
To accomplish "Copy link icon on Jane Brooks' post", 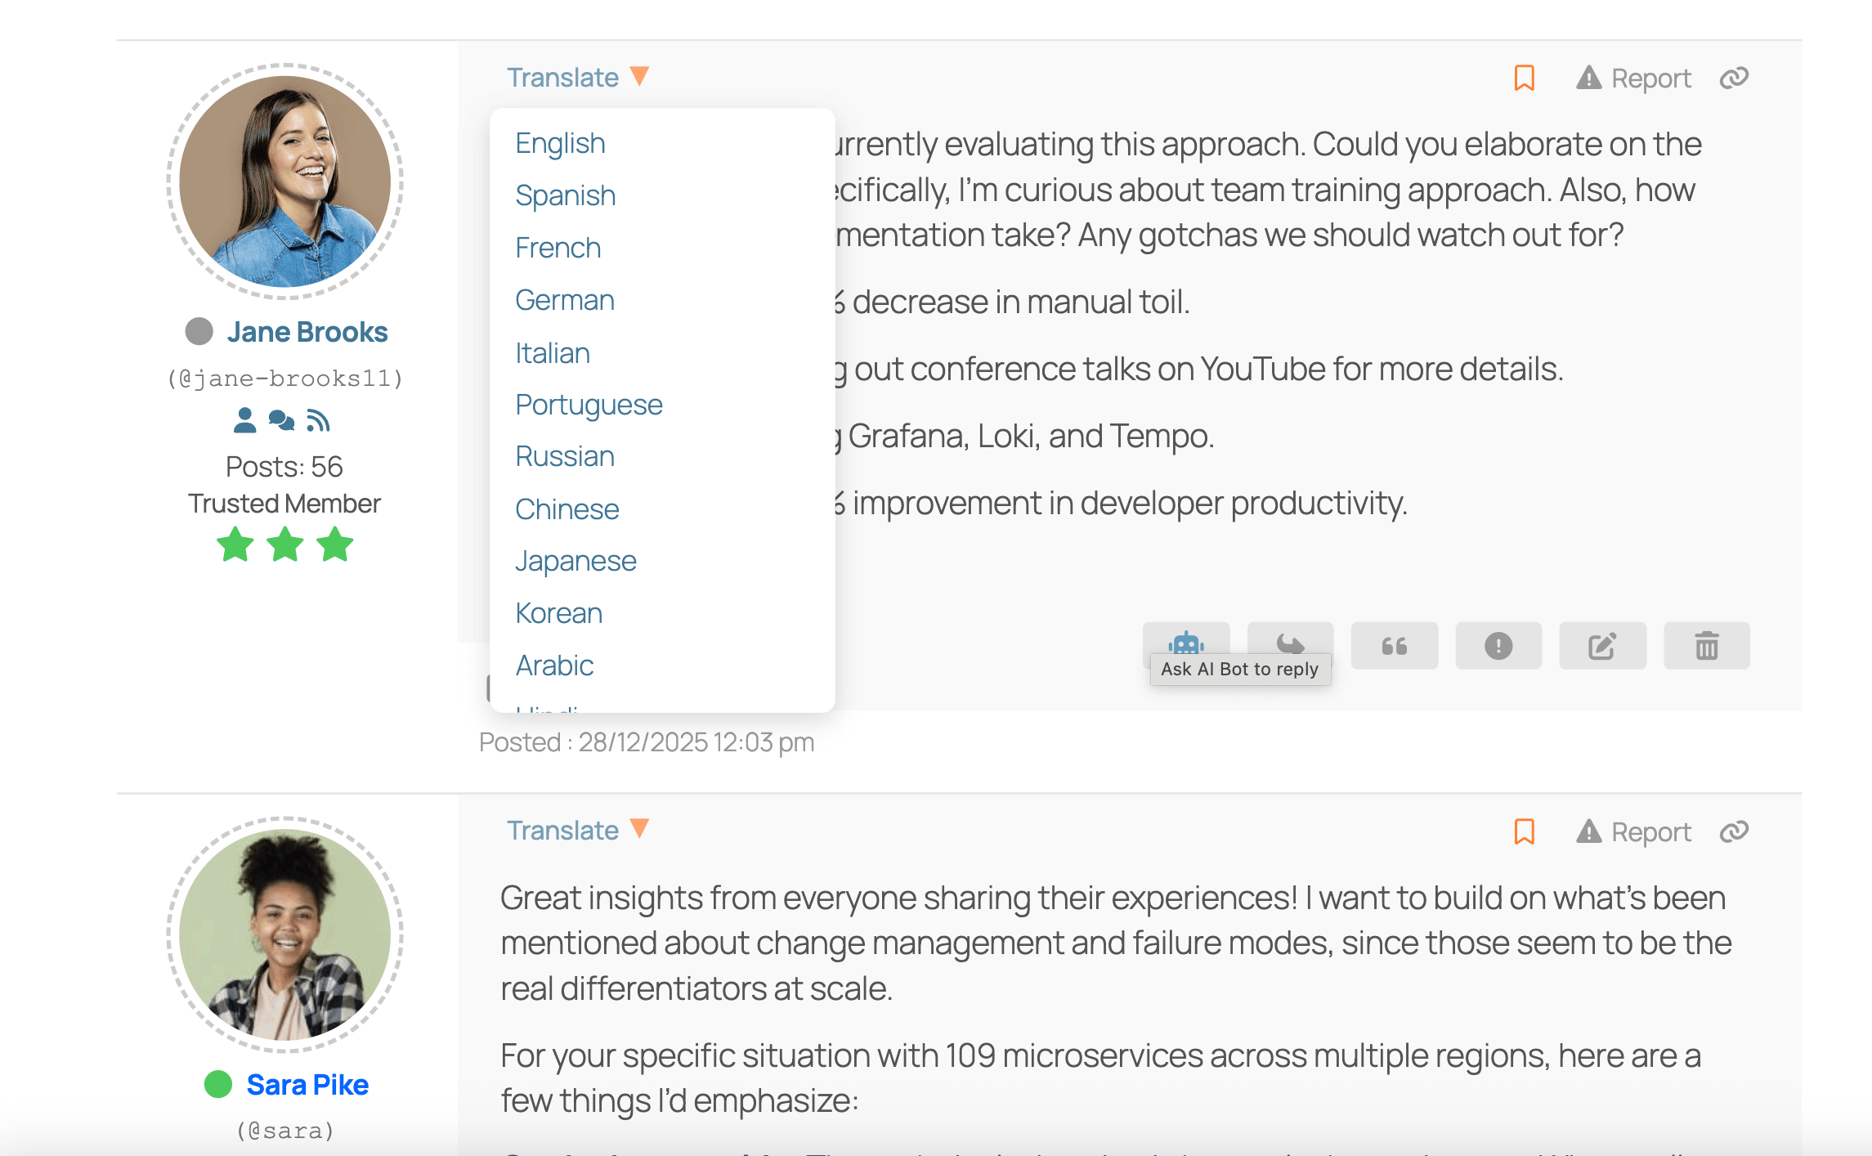I will (1734, 78).
